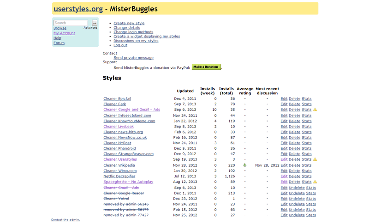Open Netflix Decrapifier style

[x=119, y=176]
